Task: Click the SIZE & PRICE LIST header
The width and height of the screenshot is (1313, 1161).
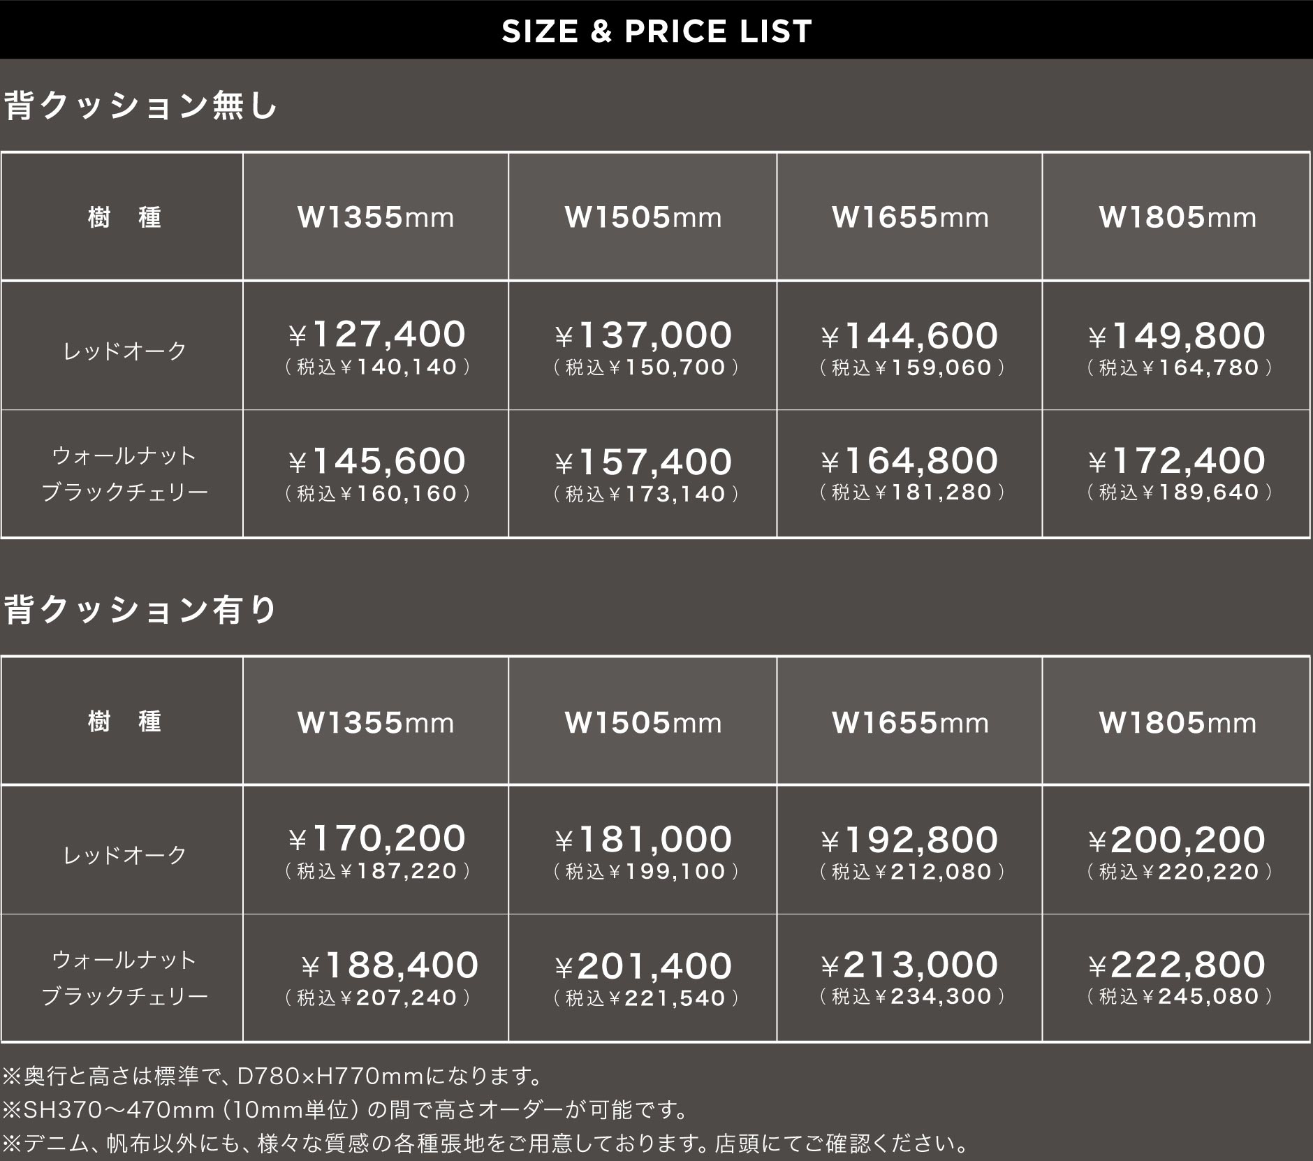Action: (656, 31)
